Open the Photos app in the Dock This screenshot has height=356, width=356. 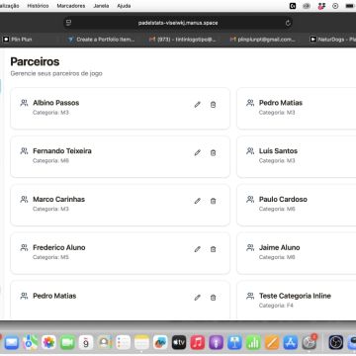[x=48, y=342]
